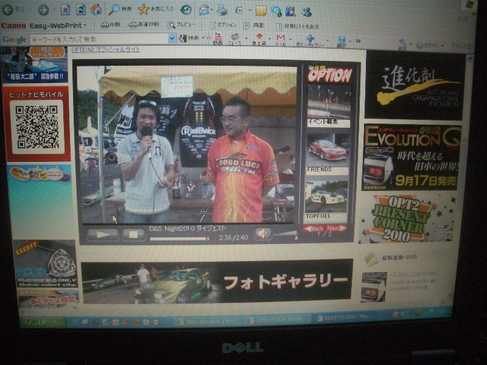487x365 pixels.
Task: Open the search pane with magnifier icon
Action: 119,9
